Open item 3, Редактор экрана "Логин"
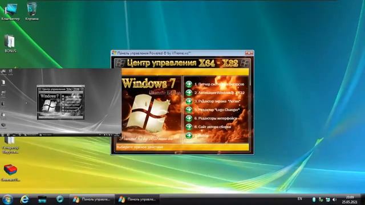This screenshot has width=365, height=205. 217,101
